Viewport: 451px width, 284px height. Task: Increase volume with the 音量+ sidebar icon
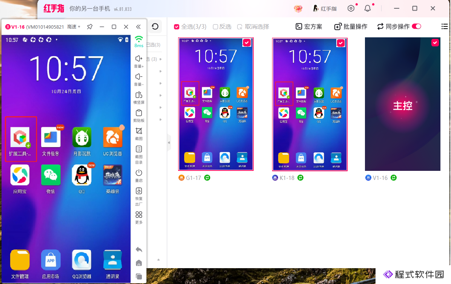point(139,61)
